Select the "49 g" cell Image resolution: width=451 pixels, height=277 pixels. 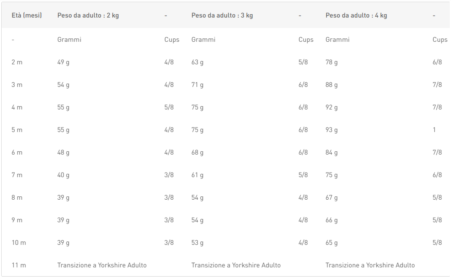click(x=63, y=62)
